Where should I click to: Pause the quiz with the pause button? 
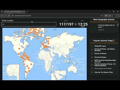point(76,24)
